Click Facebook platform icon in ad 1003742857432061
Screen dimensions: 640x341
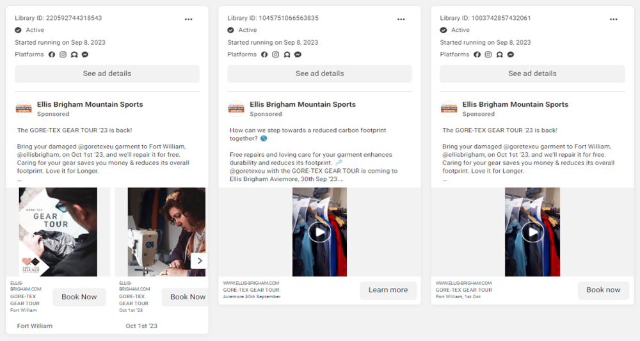[477, 54]
